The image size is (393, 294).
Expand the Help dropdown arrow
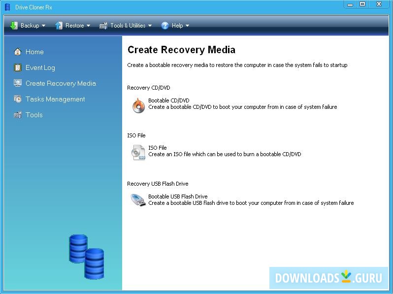tap(187, 26)
